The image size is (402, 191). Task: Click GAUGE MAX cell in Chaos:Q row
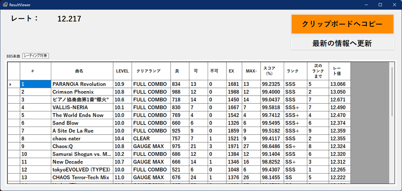[151, 146]
